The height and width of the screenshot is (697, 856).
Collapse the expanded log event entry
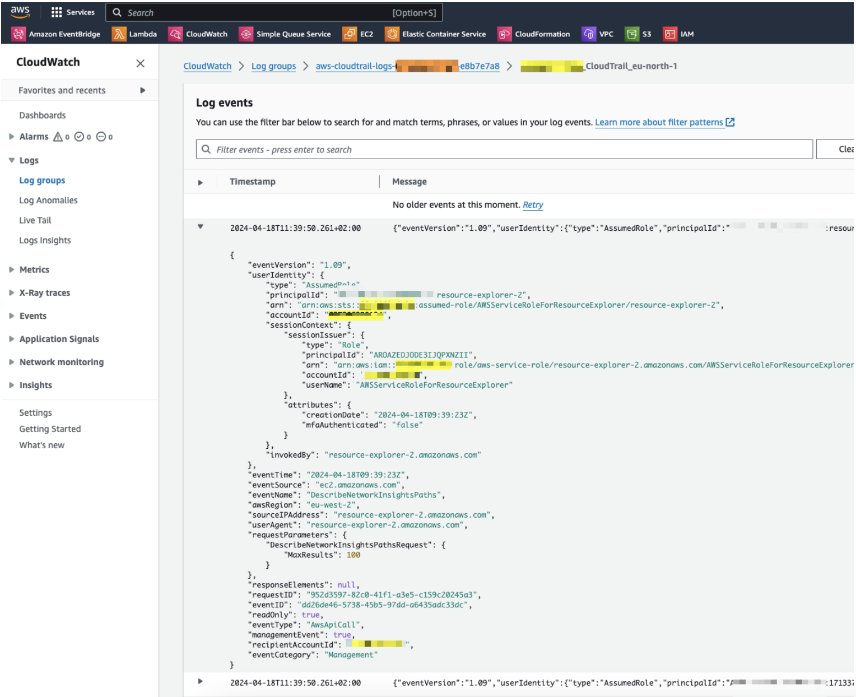(200, 227)
